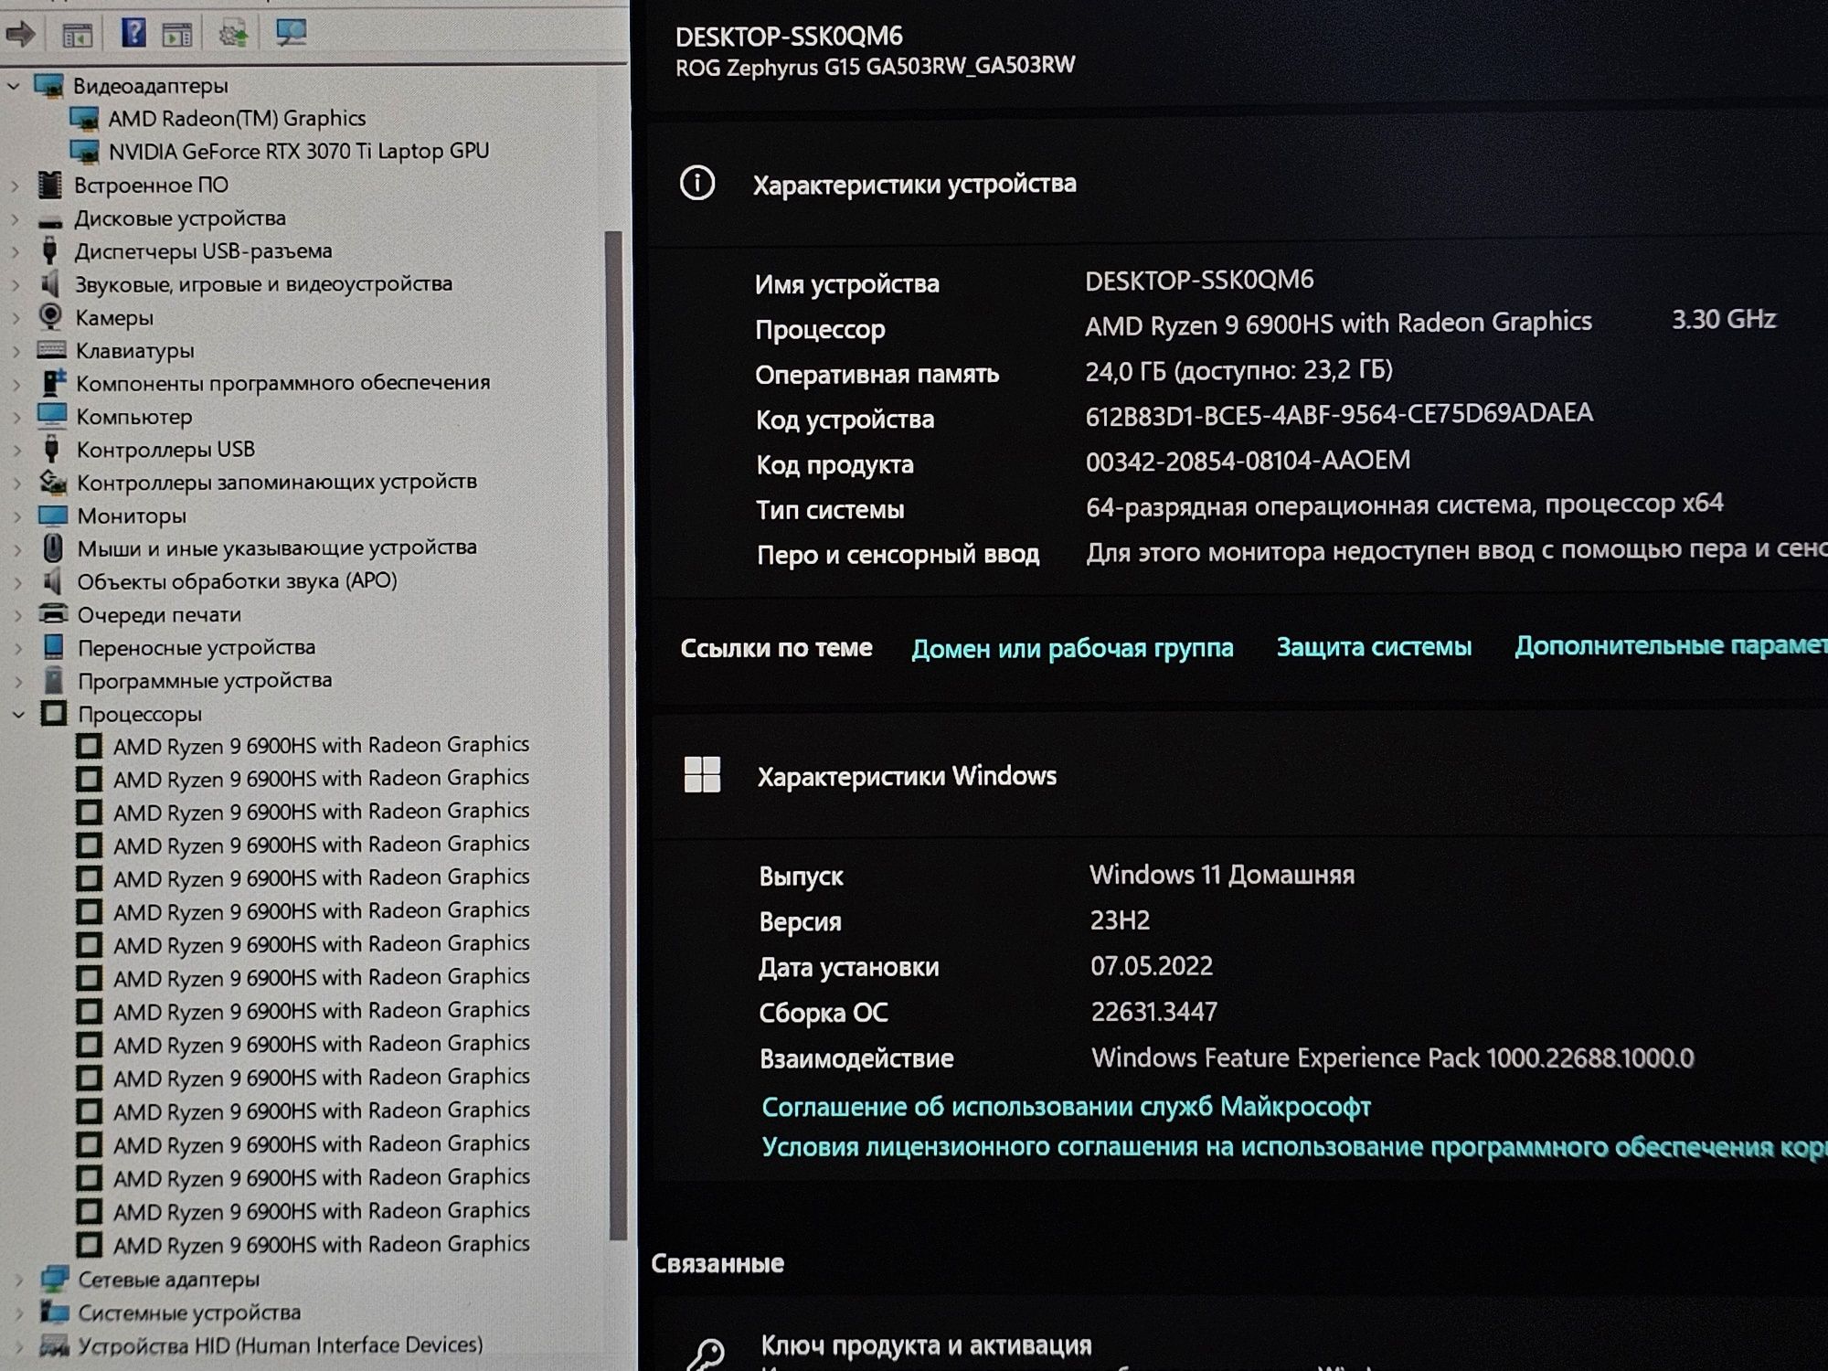The height and width of the screenshot is (1371, 1828).
Task: Click the info icon beside Характеристики устройства
Action: (697, 184)
